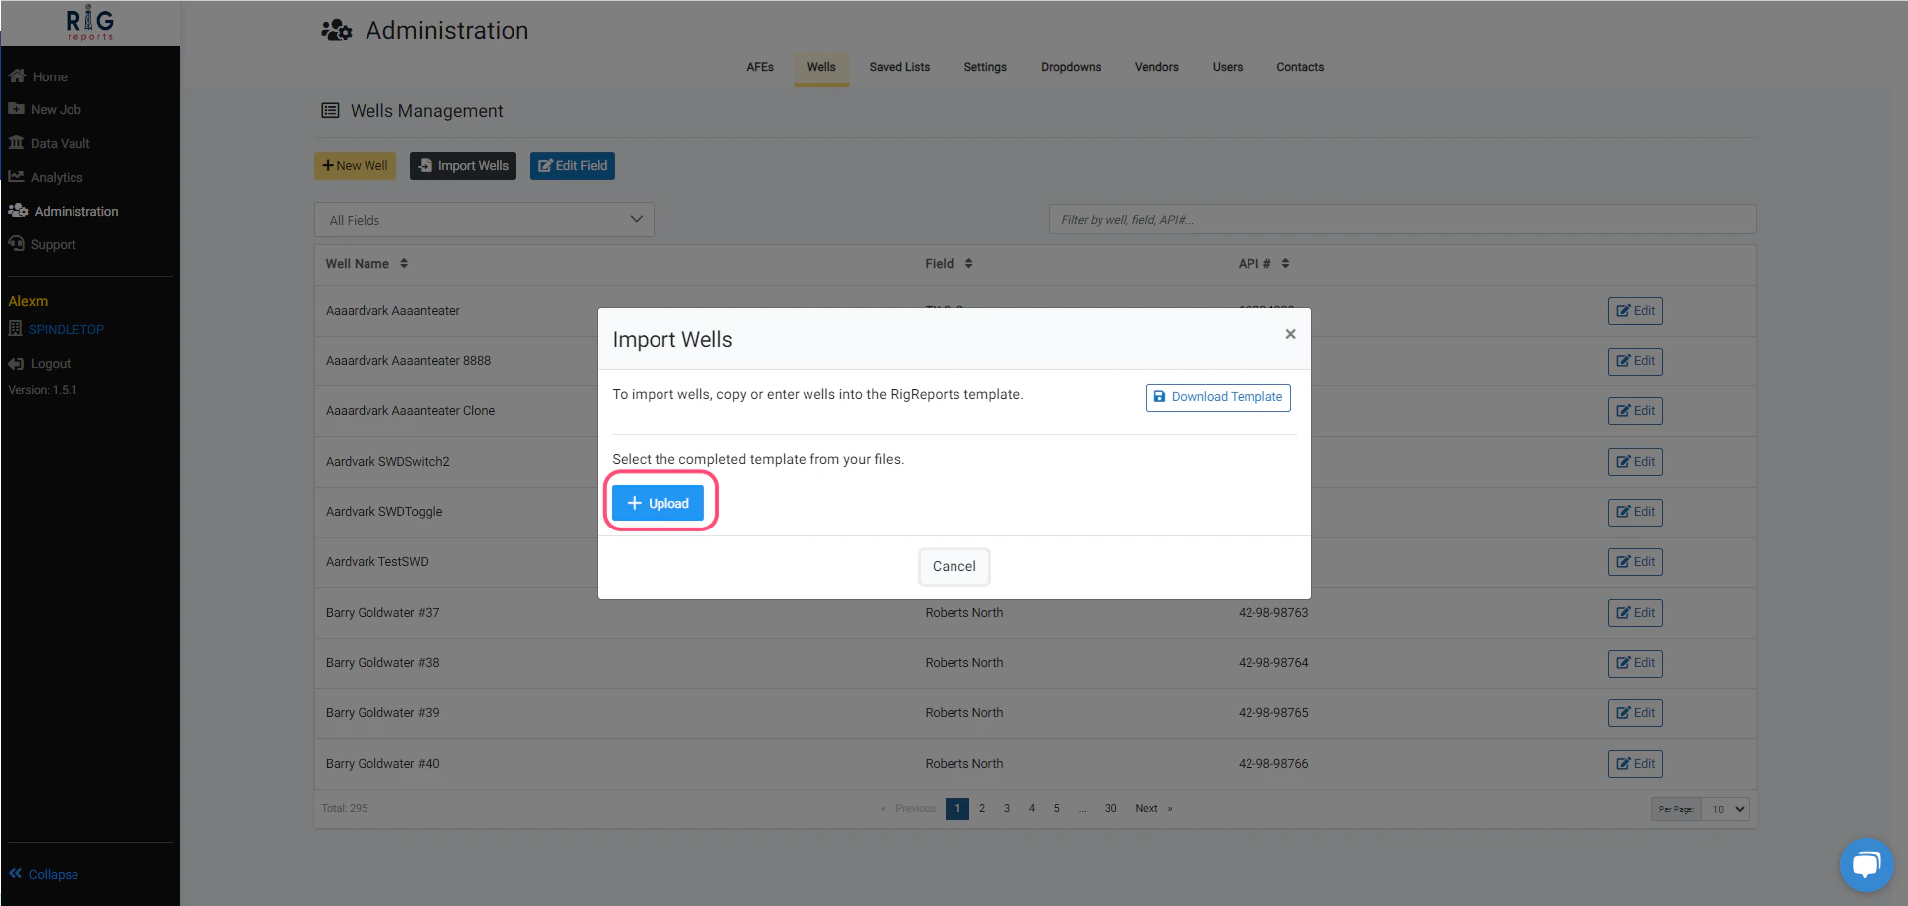Click the Upload button in Import Wells dialog
The image size is (1908, 906).
(658, 503)
